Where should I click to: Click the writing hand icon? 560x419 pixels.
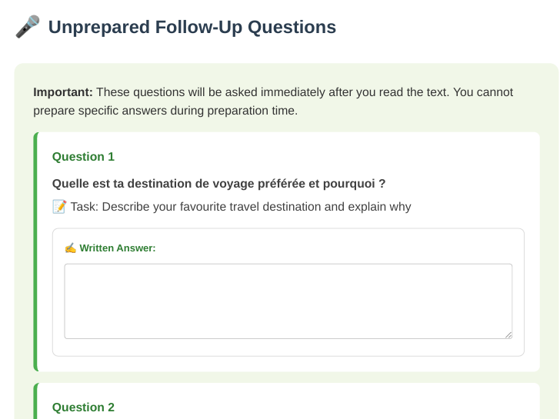(70, 248)
